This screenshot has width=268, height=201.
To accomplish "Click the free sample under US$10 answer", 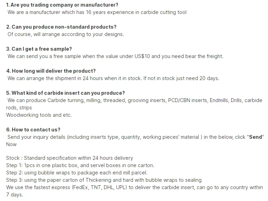I will 115,56.
